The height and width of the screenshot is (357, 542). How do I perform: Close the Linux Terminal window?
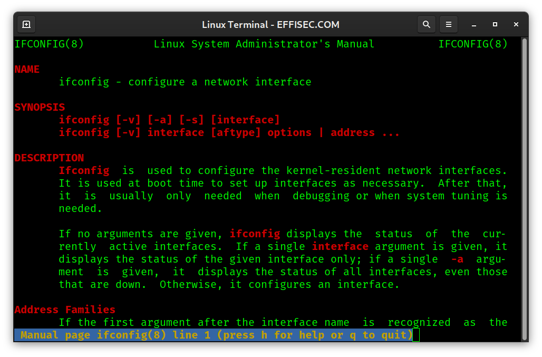tap(516, 24)
